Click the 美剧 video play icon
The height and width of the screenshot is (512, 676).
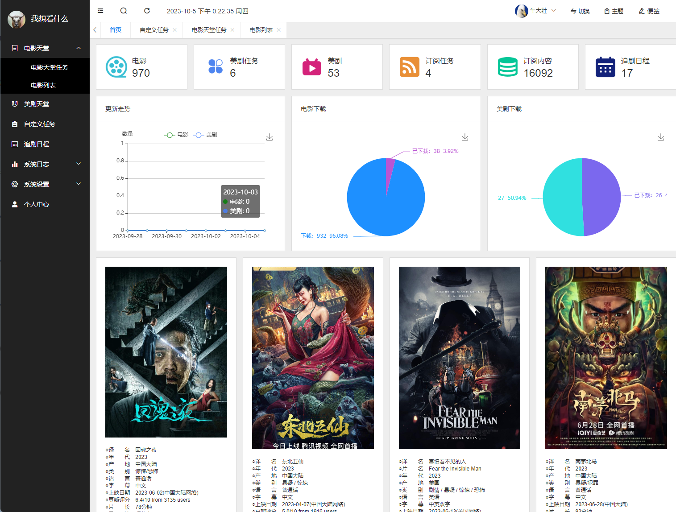(312, 67)
